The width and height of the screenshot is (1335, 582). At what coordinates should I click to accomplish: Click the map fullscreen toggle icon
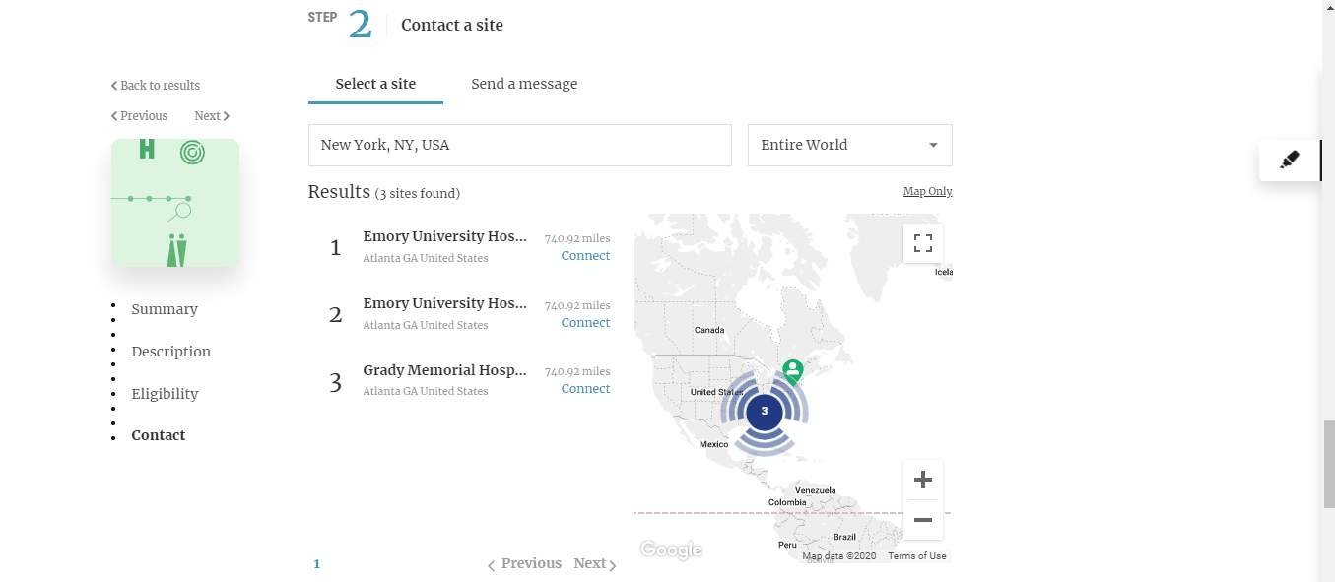click(922, 243)
